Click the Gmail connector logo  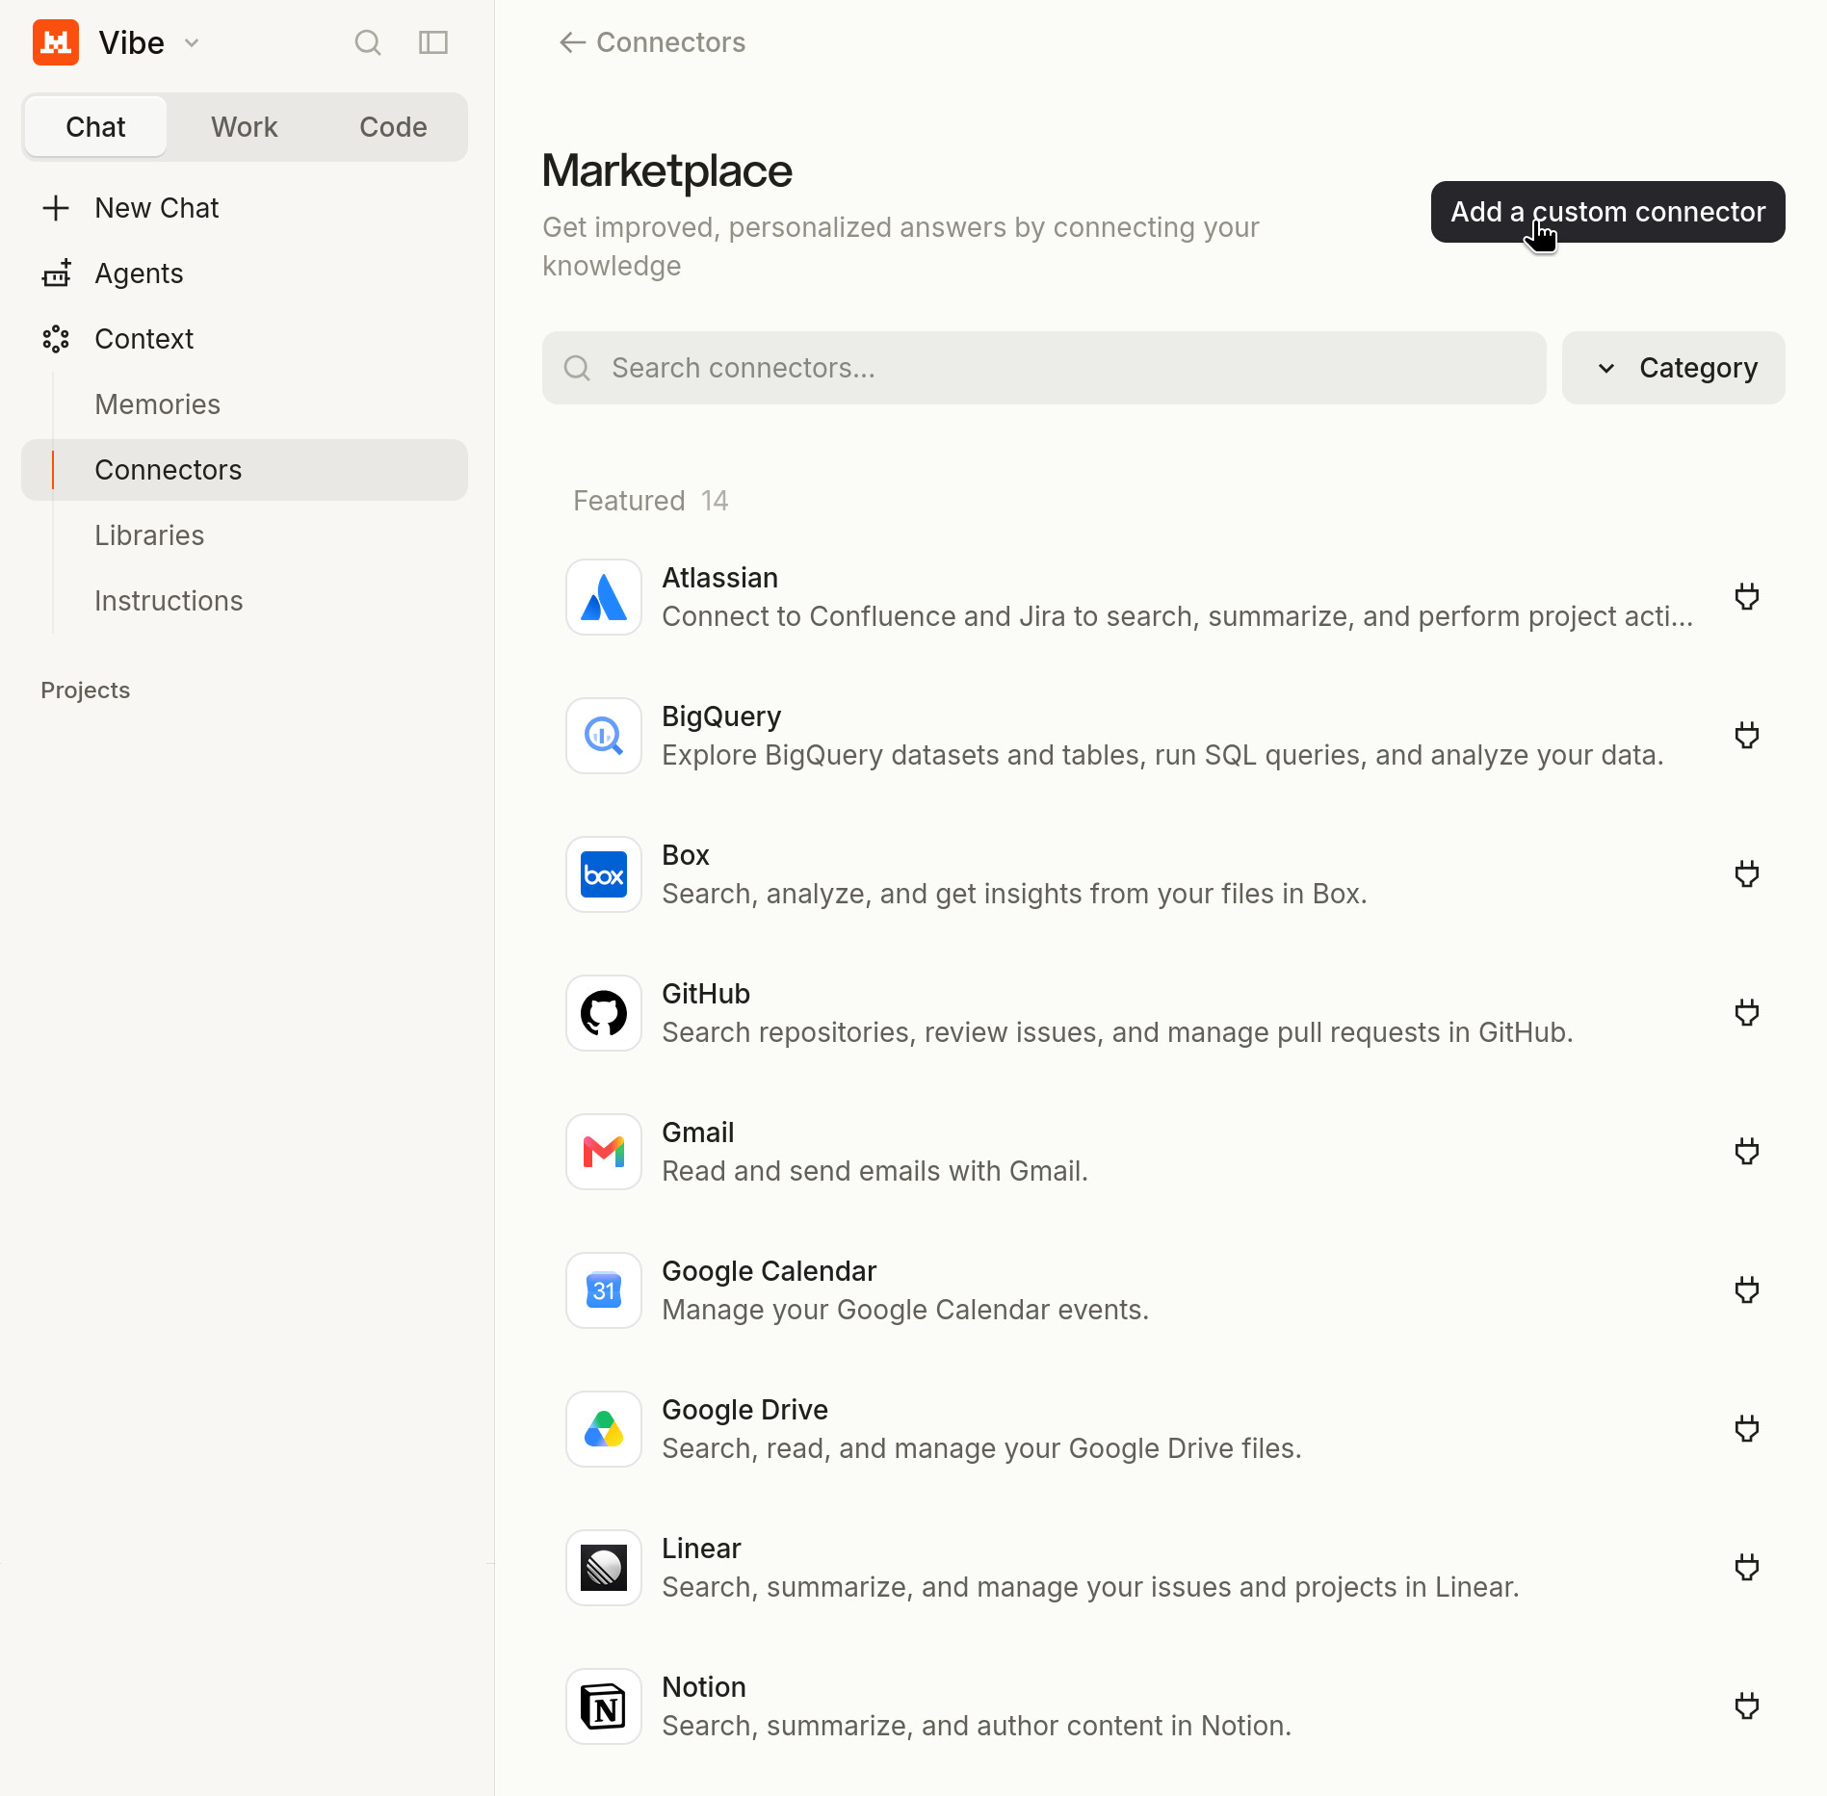pyautogui.click(x=604, y=1152)
